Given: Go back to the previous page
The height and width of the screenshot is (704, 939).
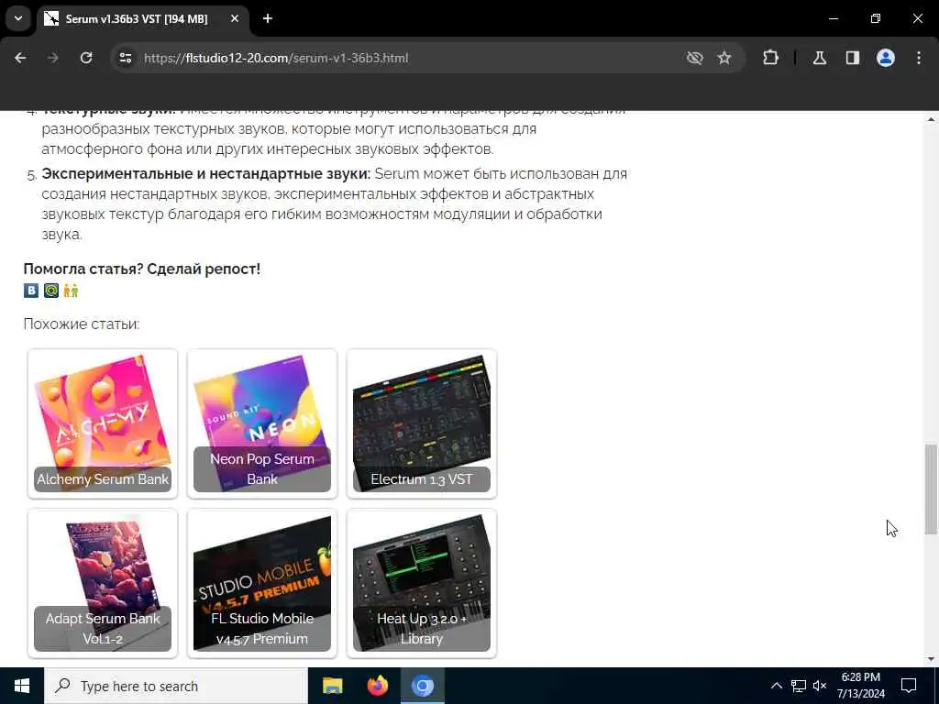Looking at the screenshot, I should [20, 58].
